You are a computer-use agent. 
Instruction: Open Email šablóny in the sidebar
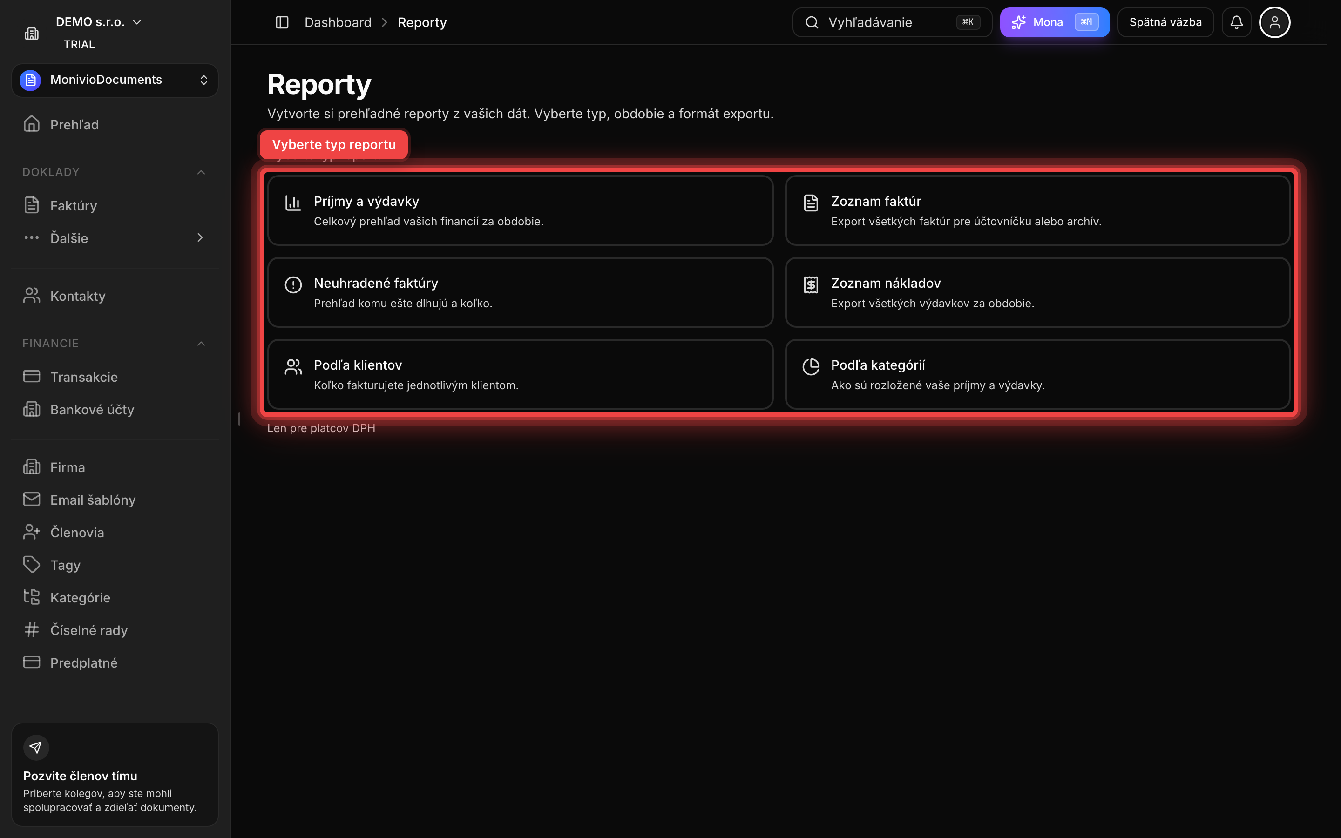[x=115, y=500]
